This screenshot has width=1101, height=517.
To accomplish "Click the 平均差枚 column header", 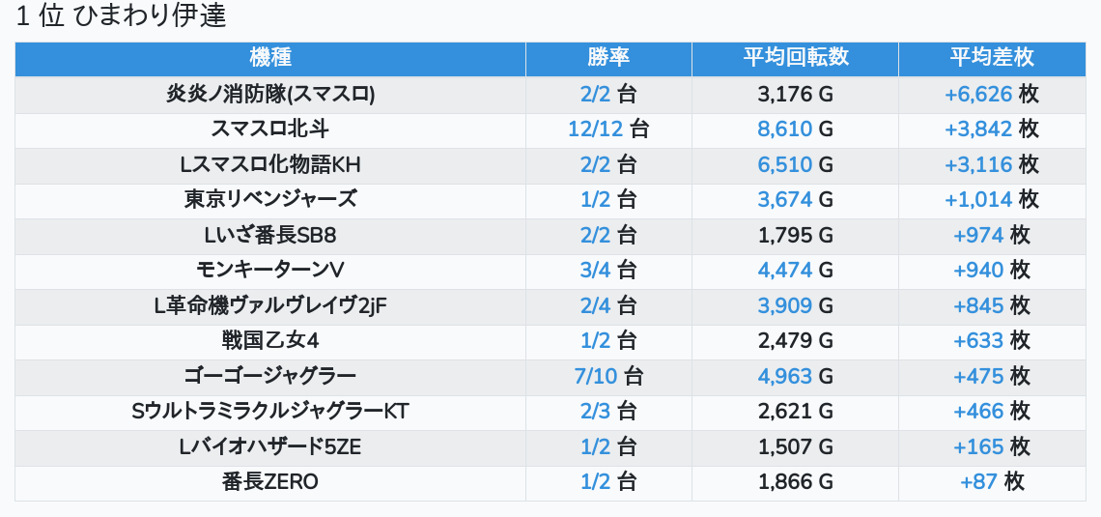I will (x=991, y=57).
